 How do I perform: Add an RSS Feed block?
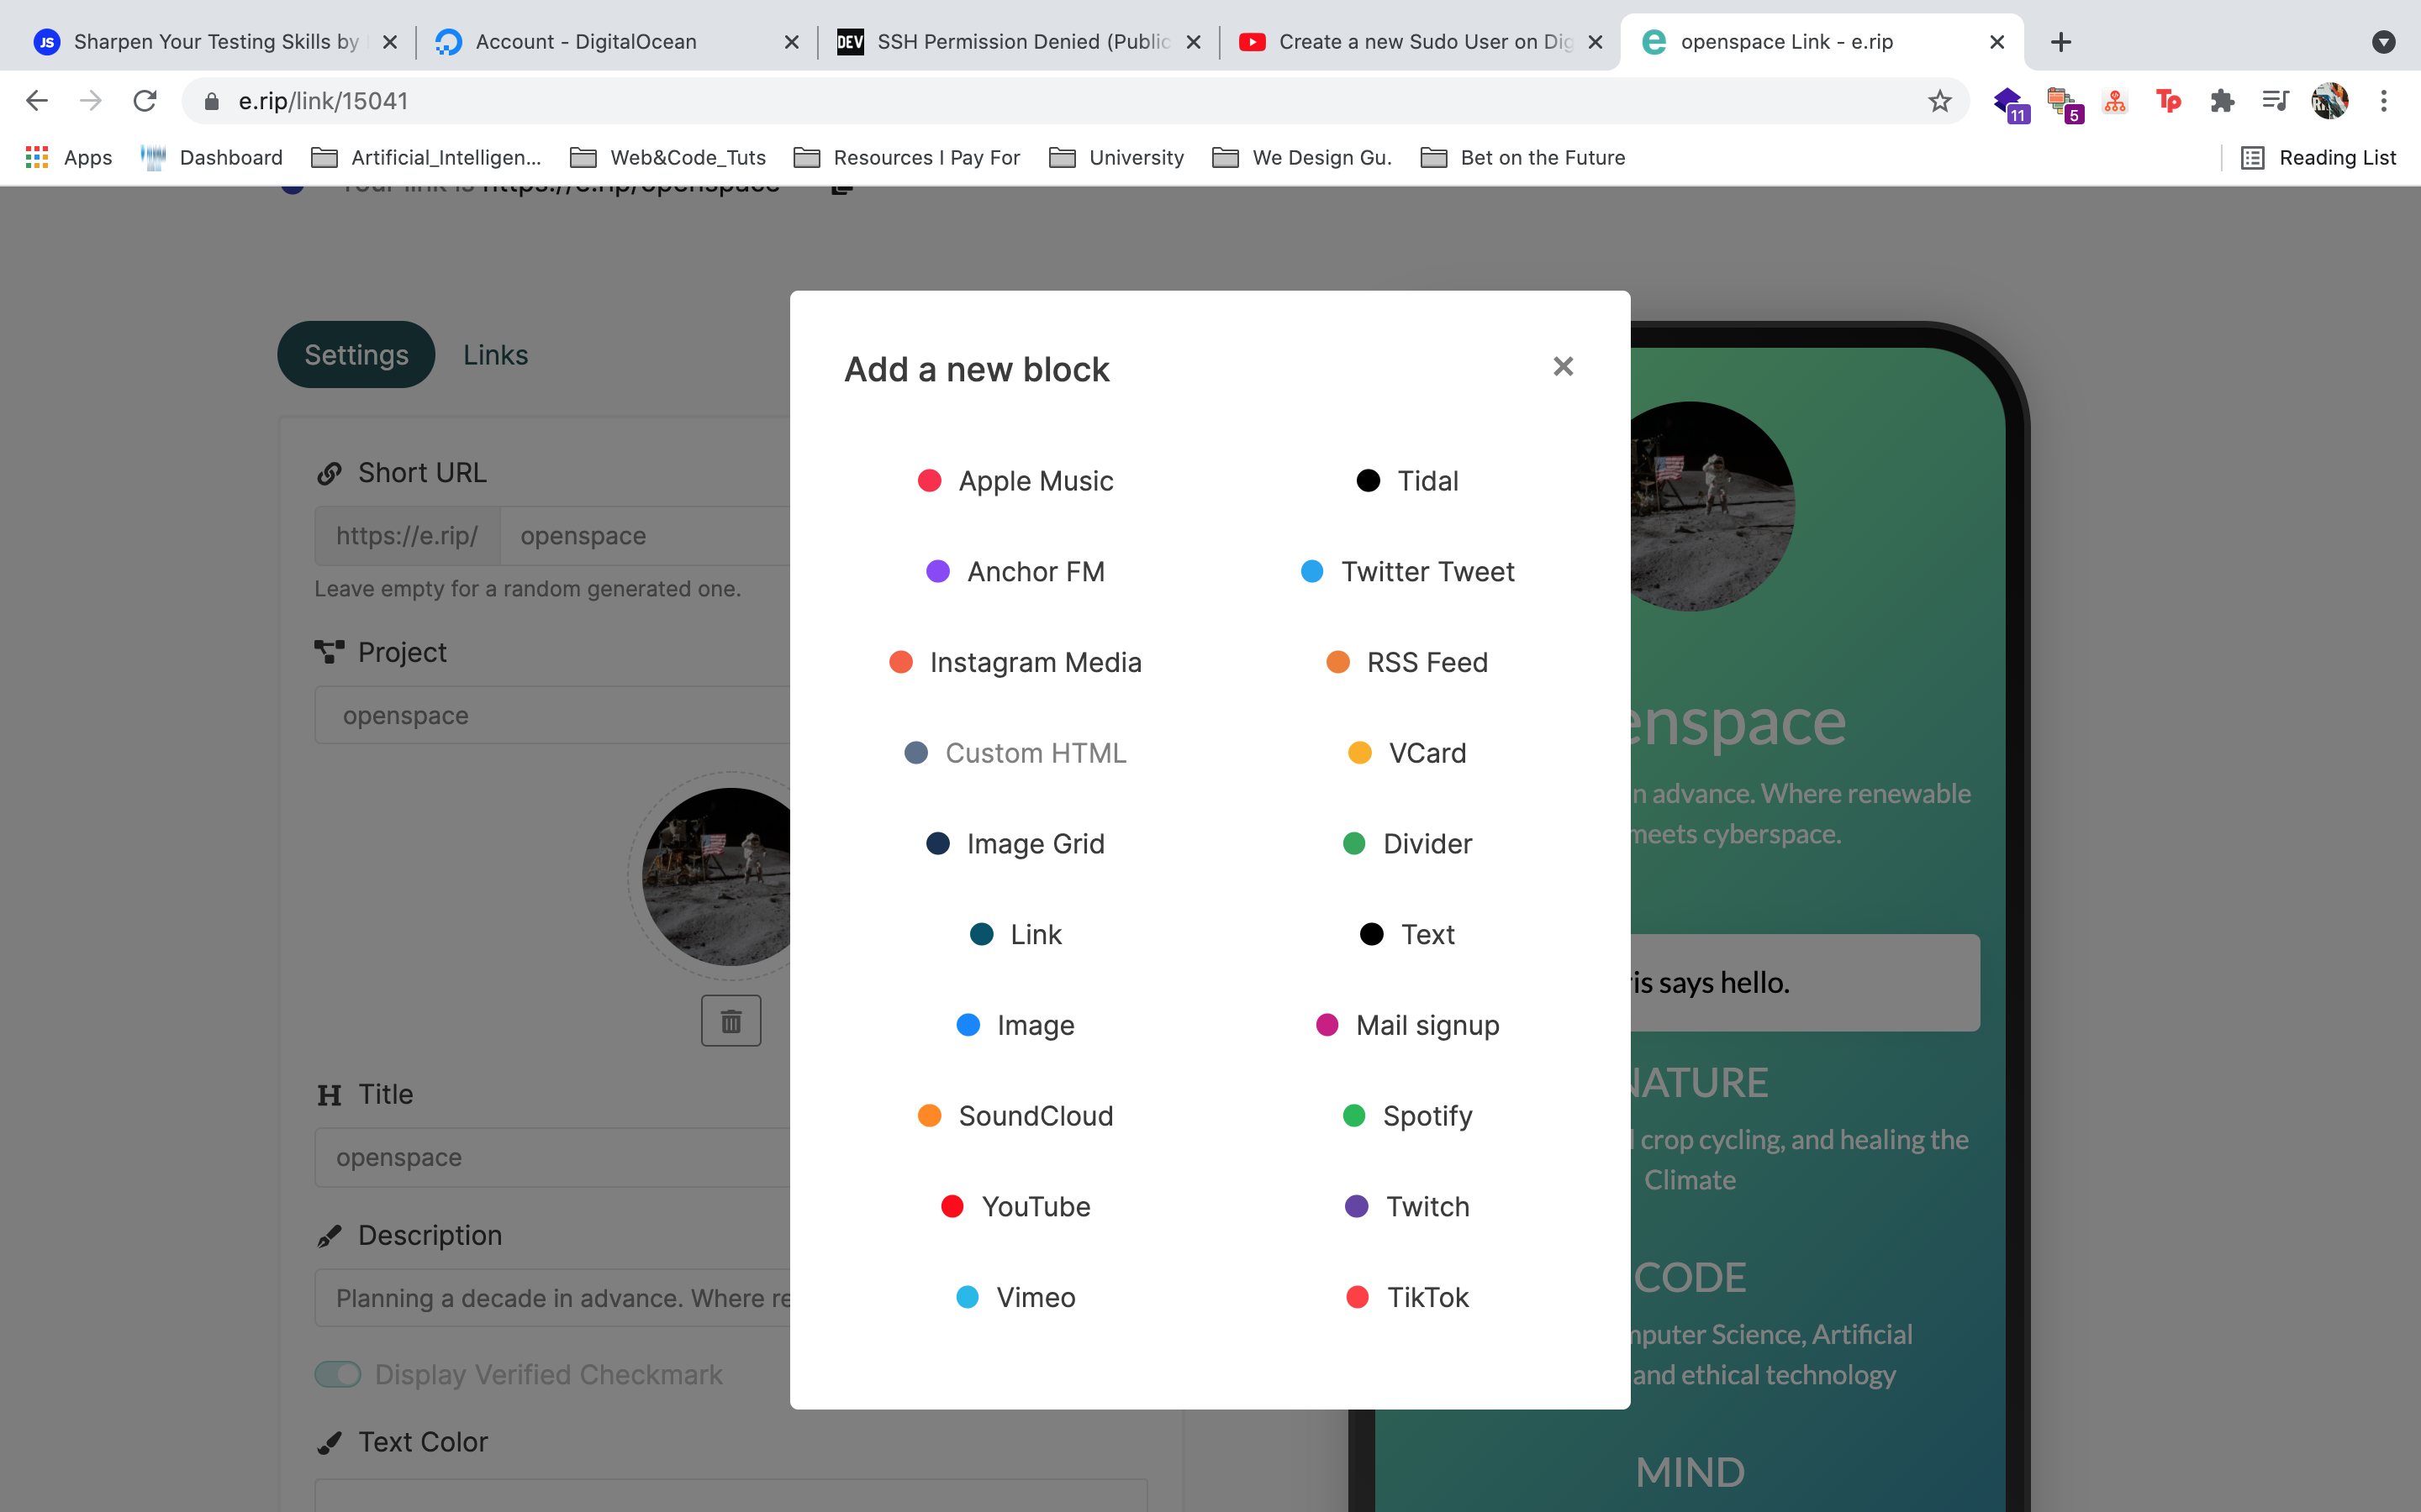pos(1406,662)
